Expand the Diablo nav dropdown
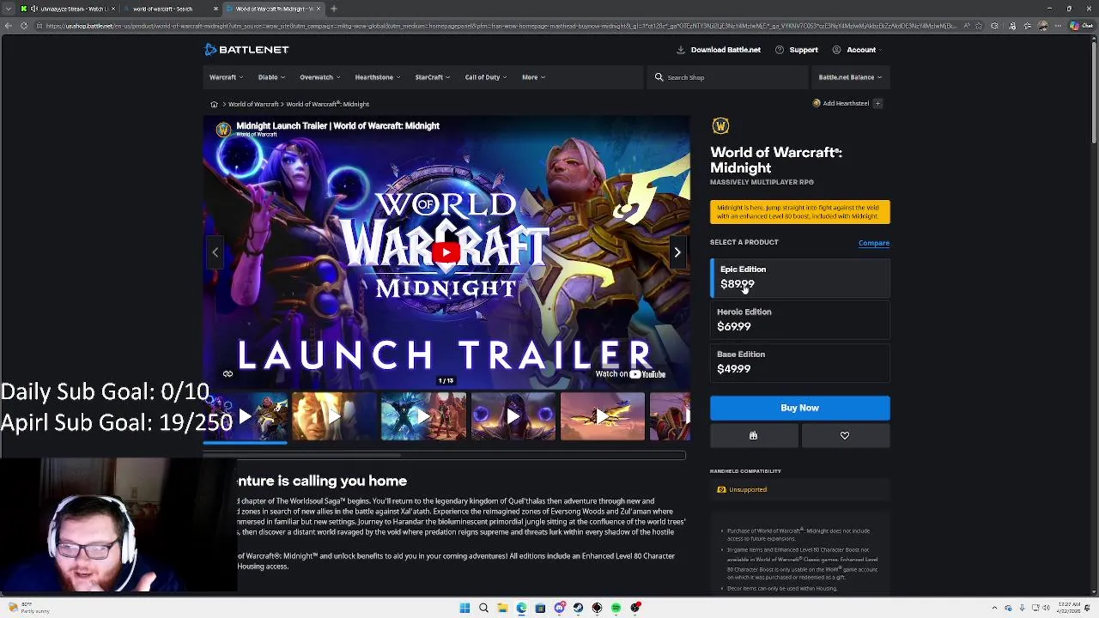Image resolution: width=1099 pixels, height=618 pixels. (x=272, y=77)
